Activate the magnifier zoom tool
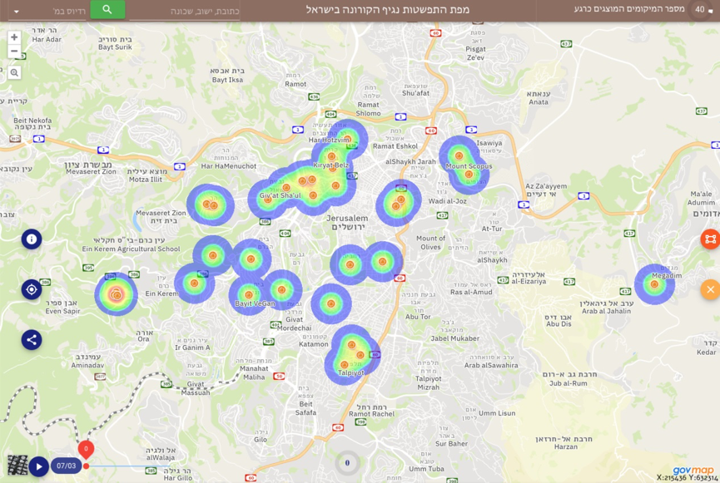The width and height of the screenshot is (720, 483). click(x=14, y=72)
